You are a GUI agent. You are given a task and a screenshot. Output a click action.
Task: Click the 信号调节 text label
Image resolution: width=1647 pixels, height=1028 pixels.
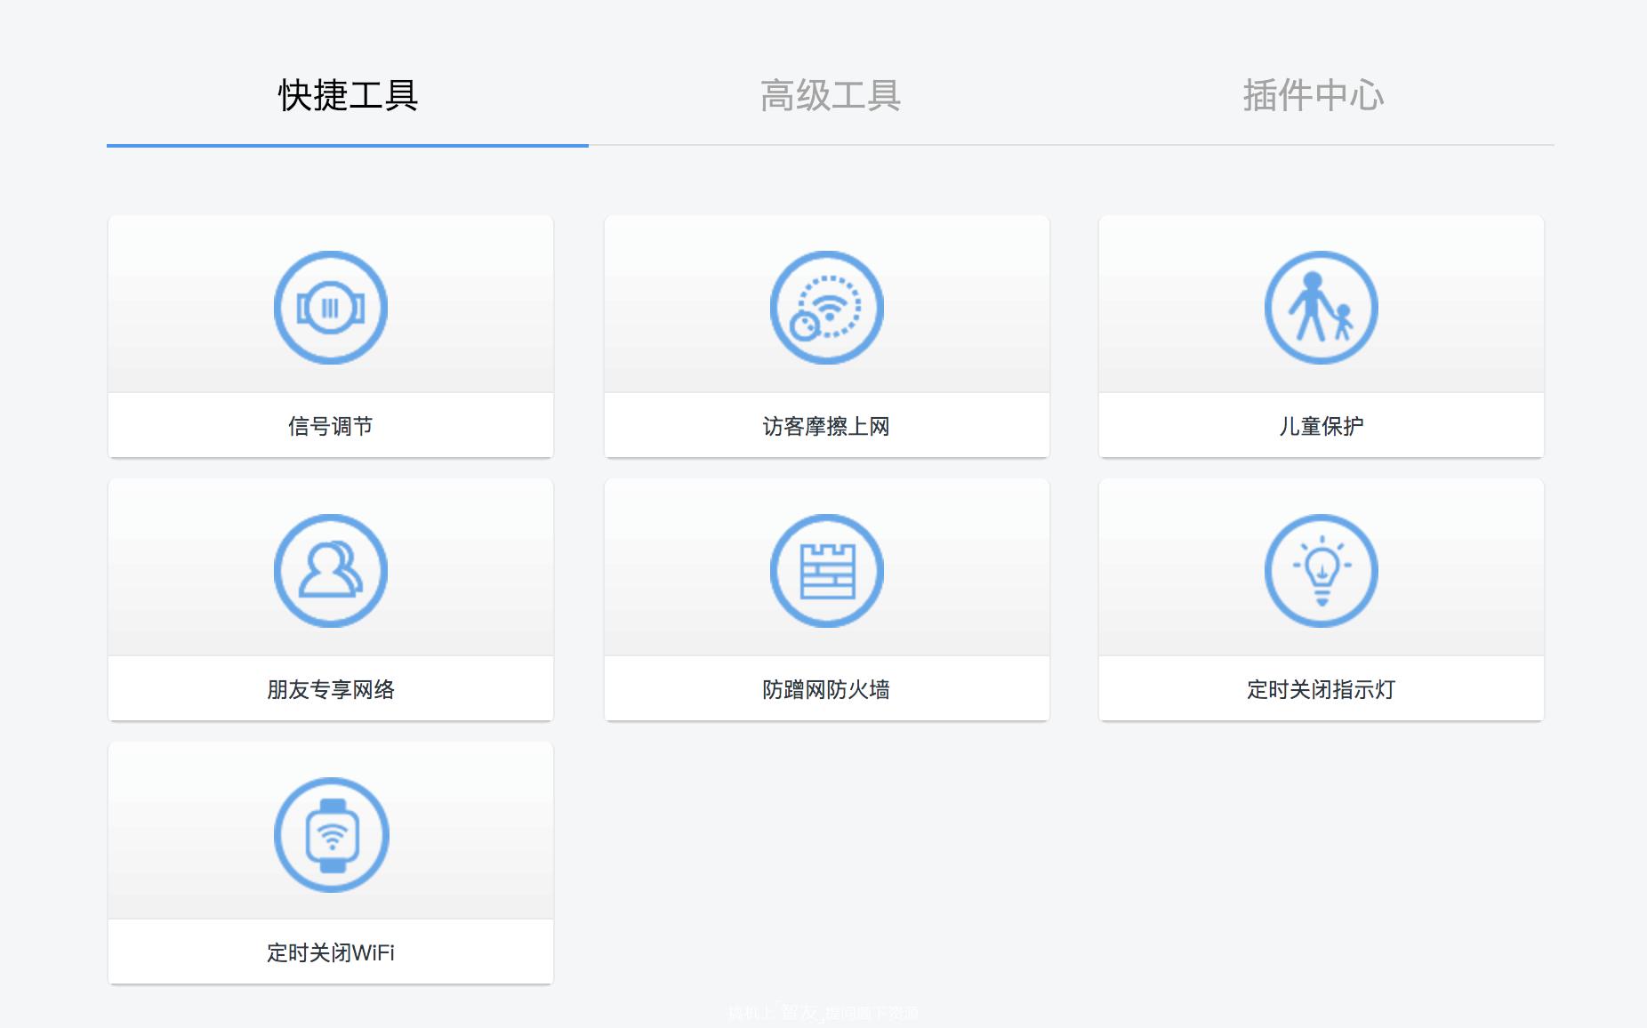pos(330,425)
